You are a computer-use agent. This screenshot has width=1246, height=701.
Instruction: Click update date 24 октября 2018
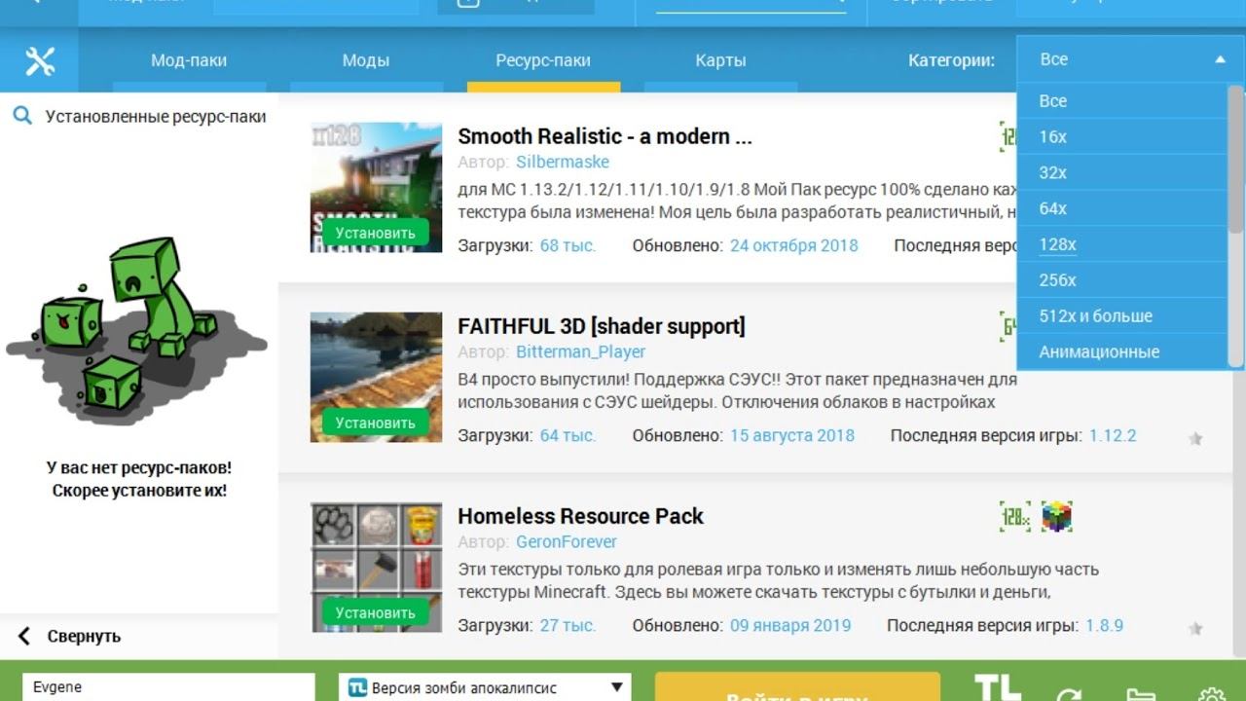click(x=794, y=245)
